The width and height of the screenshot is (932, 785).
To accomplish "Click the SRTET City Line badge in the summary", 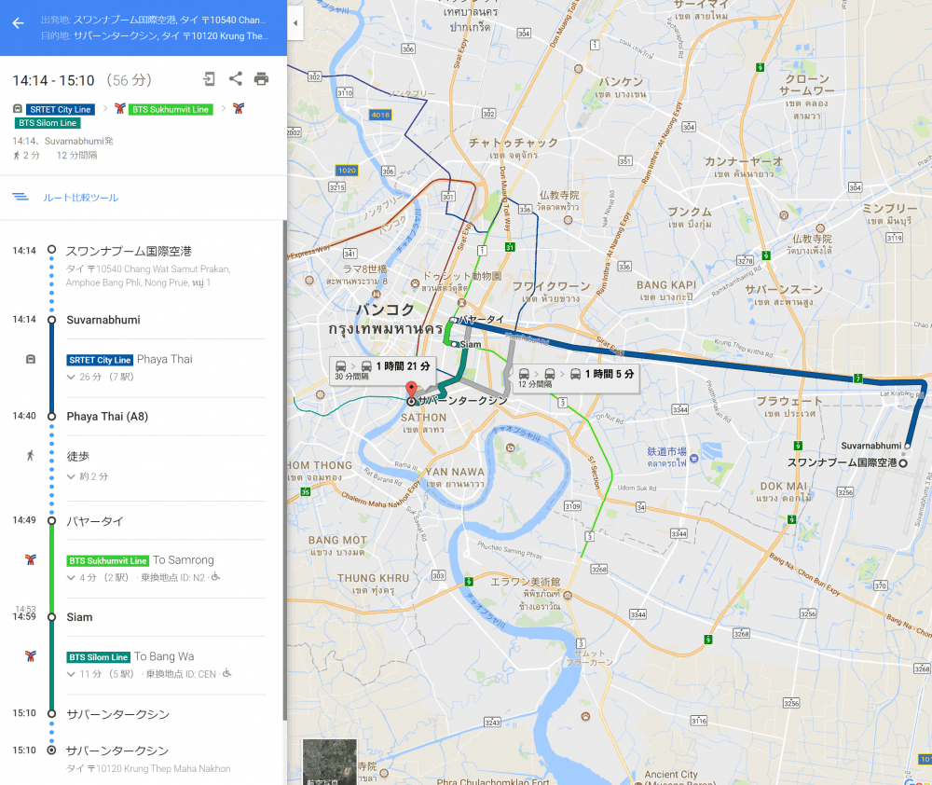I will [x=60, y=109].
